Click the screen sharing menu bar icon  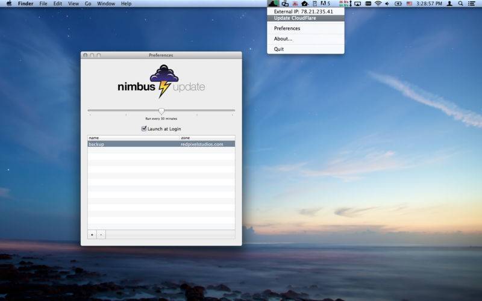click(x=285, y=4)
